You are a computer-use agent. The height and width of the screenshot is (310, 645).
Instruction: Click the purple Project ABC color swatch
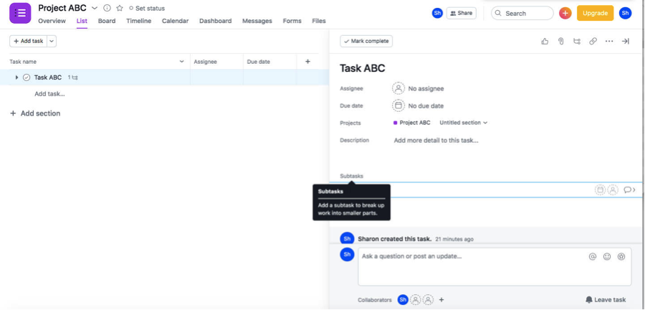(396, 123)
